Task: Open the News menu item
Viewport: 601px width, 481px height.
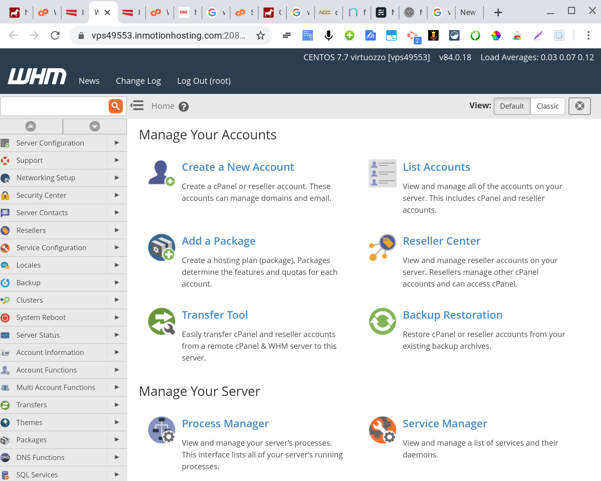Action: 89,81
